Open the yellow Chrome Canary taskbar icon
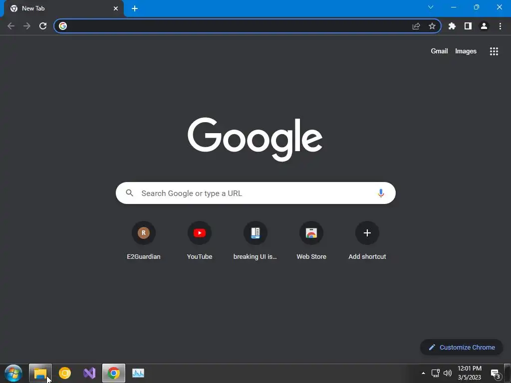This screenshot has width=511, height=383. click(65, 373)
